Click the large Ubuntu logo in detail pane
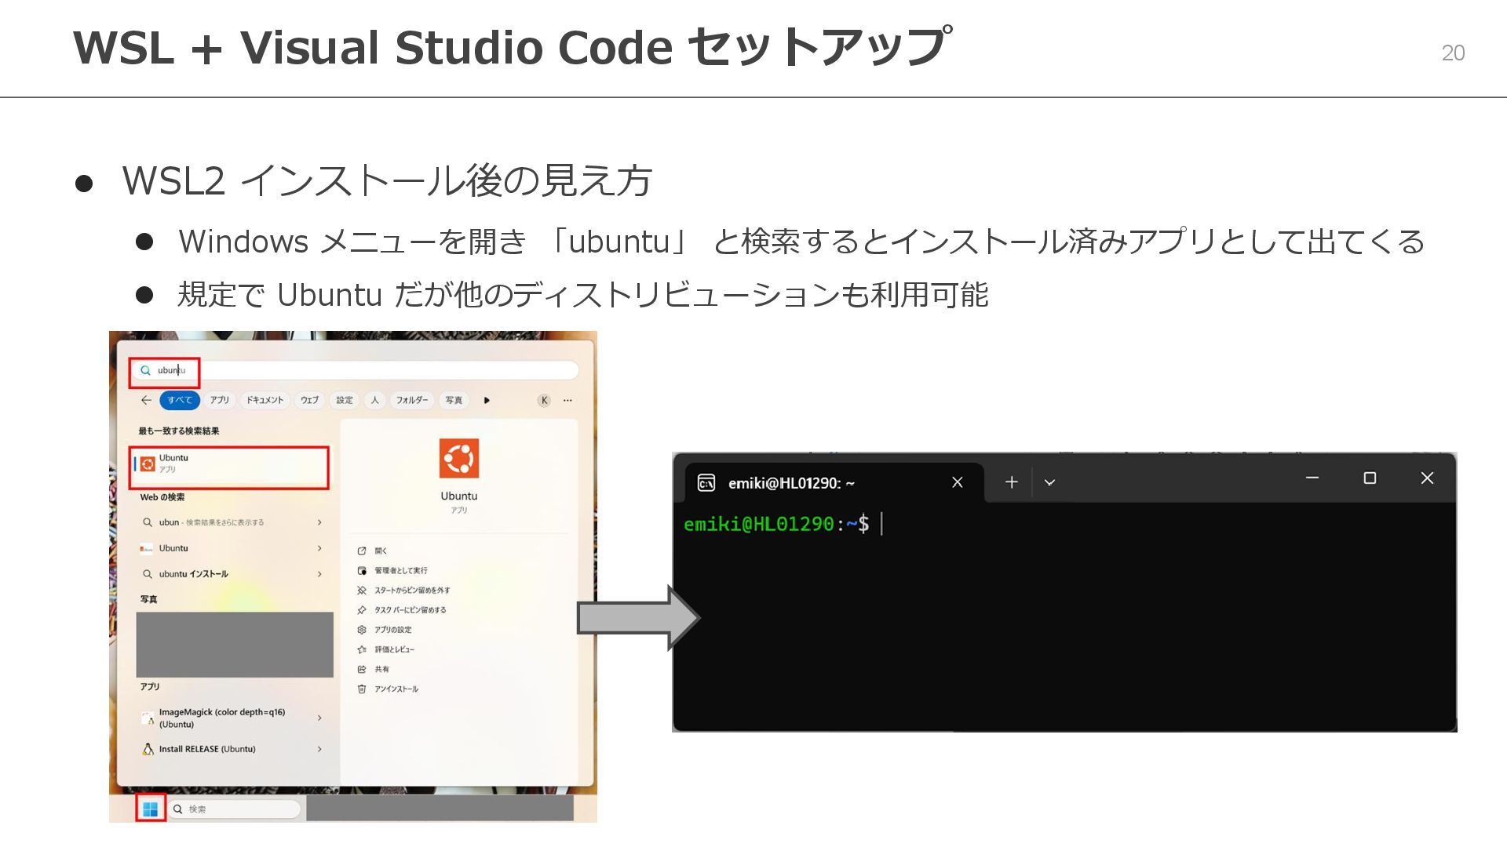Viewport: 1507px width, 847px height. (459, 458)
